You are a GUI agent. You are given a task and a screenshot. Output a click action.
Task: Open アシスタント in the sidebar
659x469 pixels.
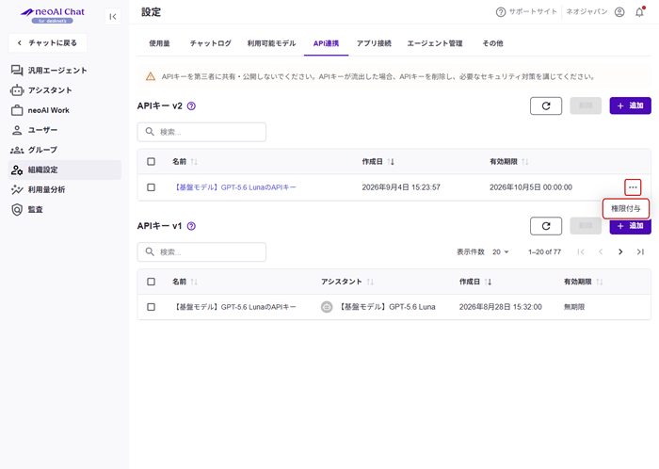pos(65,90)
